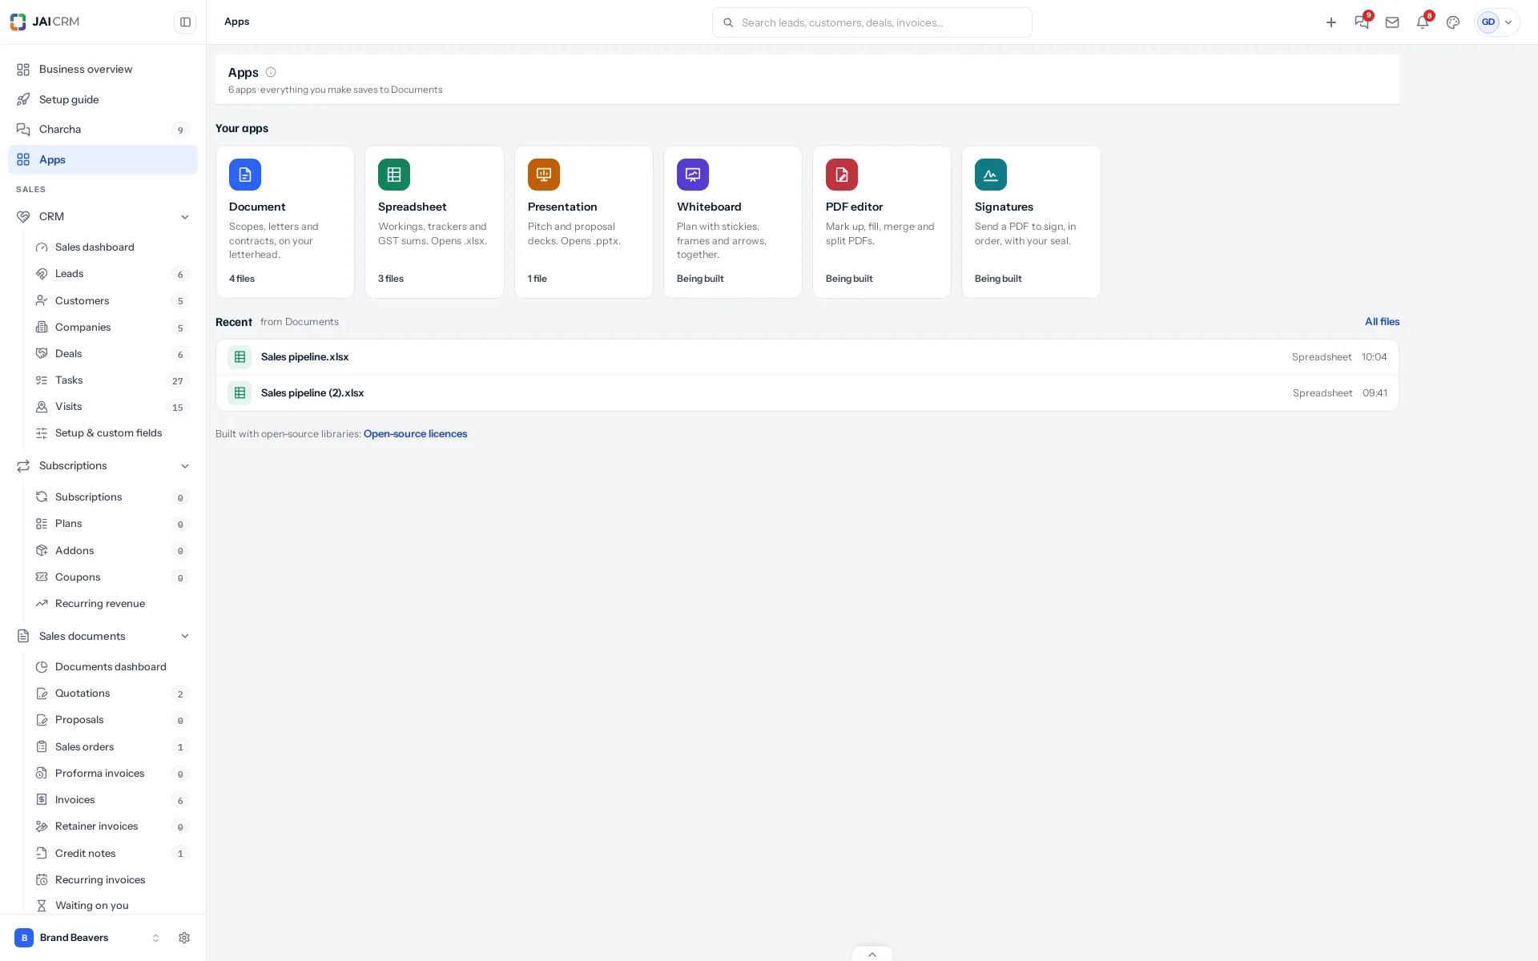The image size is (1538, 961).
Task: Toggle the sidebar collapse button
Action: [185, 22]
